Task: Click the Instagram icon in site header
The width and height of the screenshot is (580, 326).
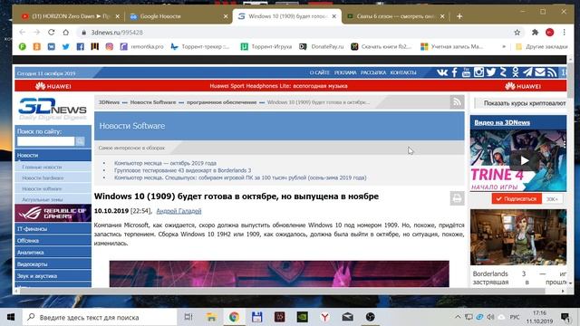Action: click(x=478, y=72)
